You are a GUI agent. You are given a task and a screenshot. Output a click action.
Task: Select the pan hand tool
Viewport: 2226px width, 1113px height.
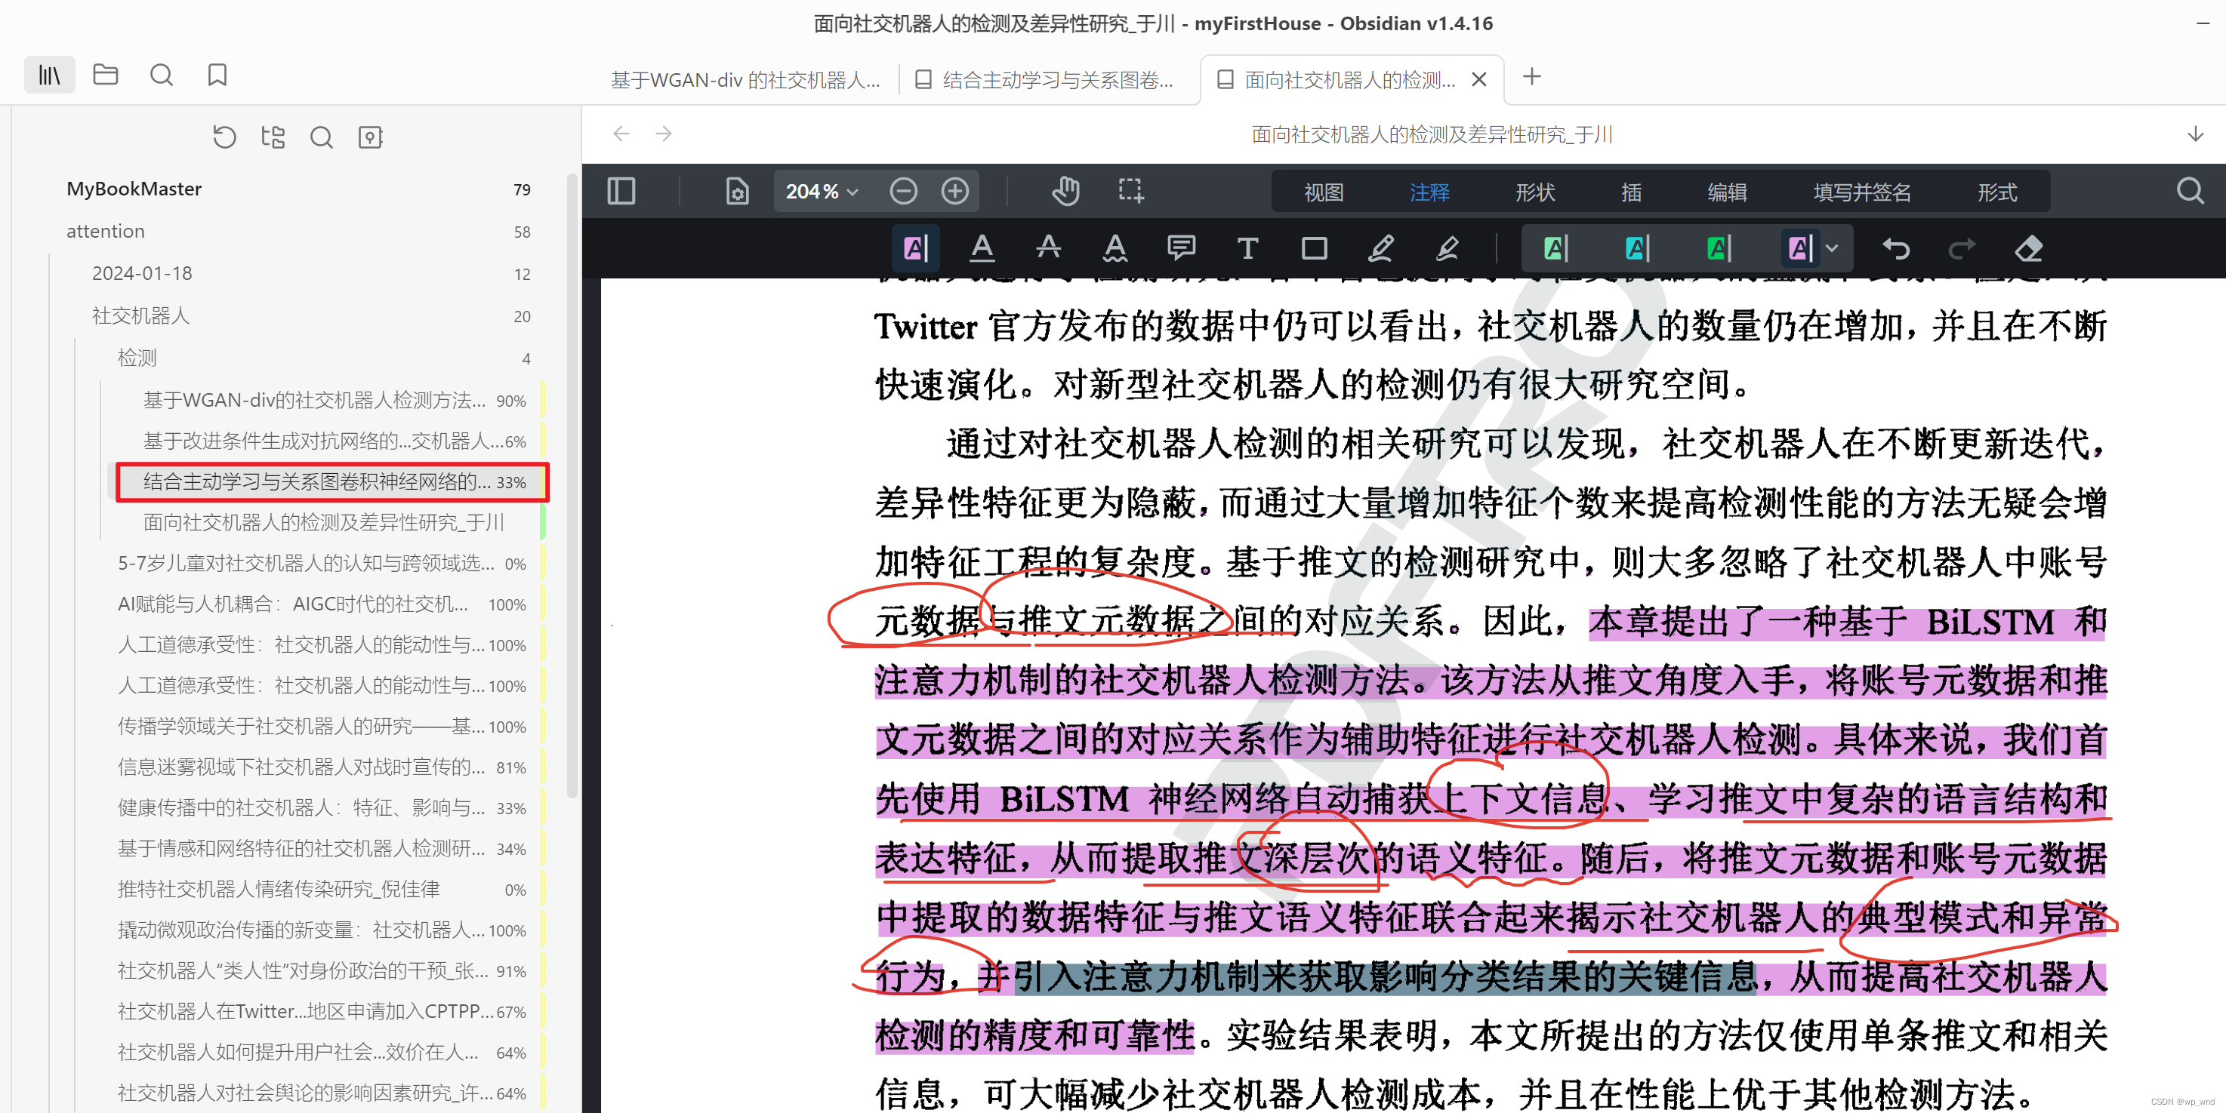click(1065, 191)
